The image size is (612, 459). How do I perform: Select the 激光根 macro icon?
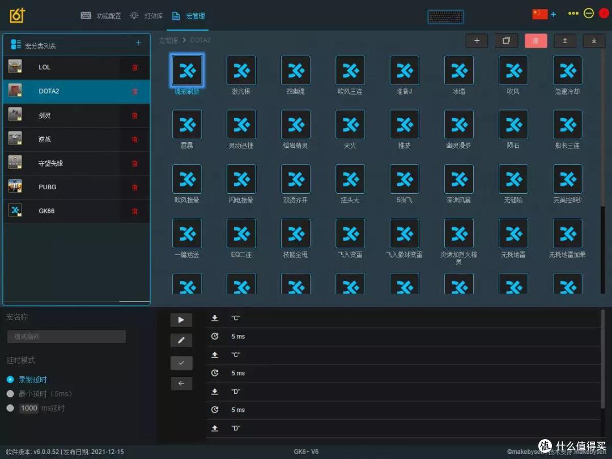tap(241, 70)
